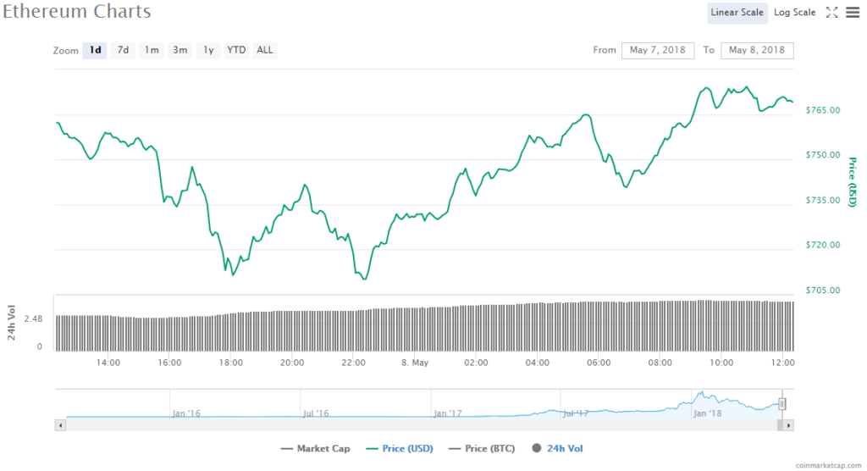Set zoom to 3m
The width and height of the screenshot is (867, 471).
(180, 50)
